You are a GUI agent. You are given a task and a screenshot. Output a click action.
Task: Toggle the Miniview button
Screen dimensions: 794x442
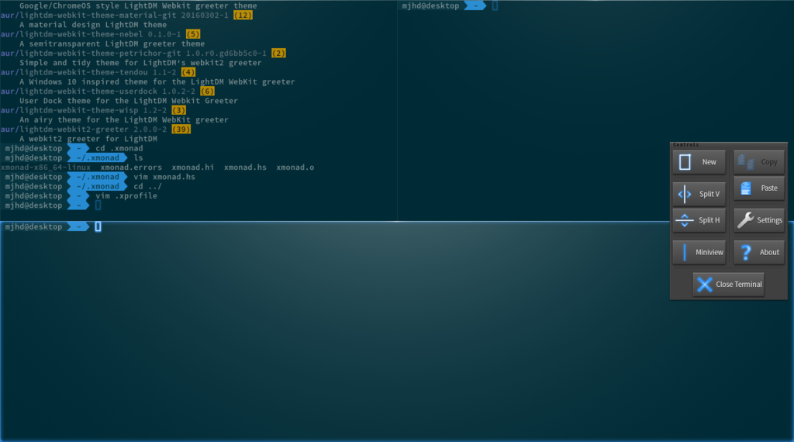tap(699, 252)
